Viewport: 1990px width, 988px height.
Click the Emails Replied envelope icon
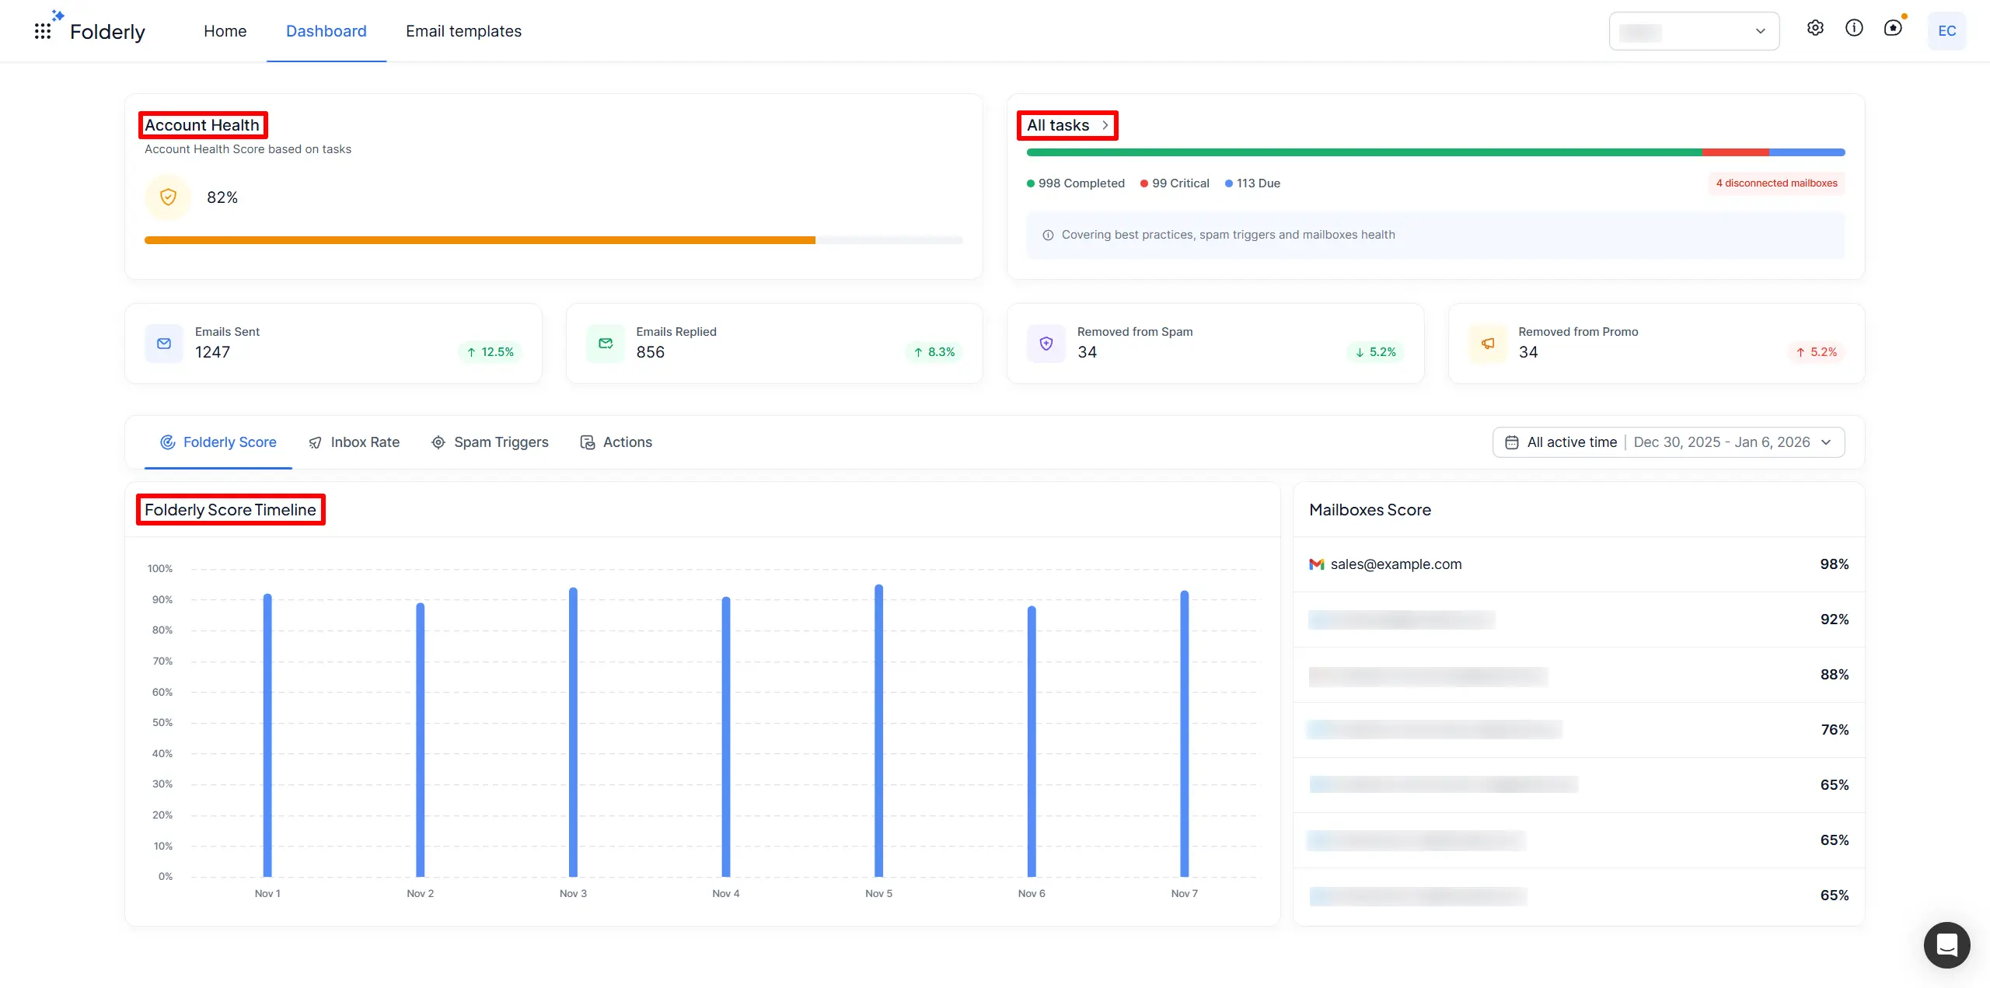pos(606,344)
